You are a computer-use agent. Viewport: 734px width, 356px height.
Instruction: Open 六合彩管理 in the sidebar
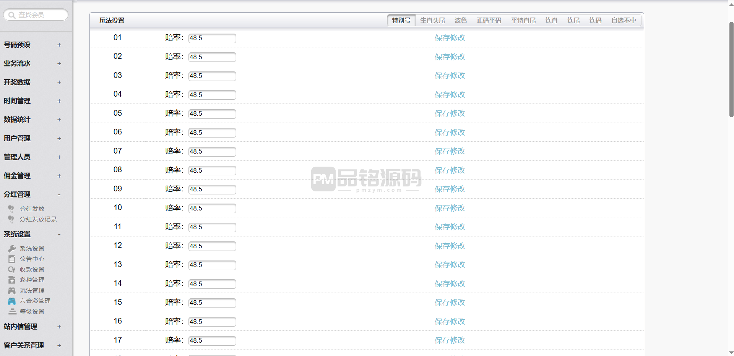click(x=35, y=301)
